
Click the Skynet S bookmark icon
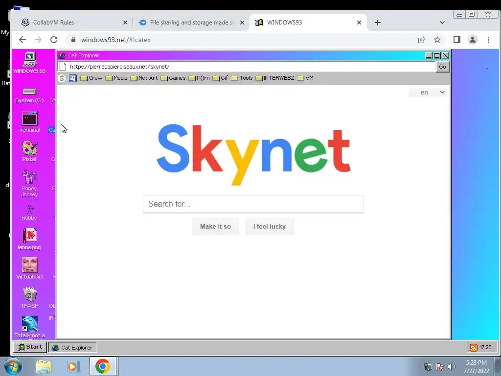click(62, 78)
